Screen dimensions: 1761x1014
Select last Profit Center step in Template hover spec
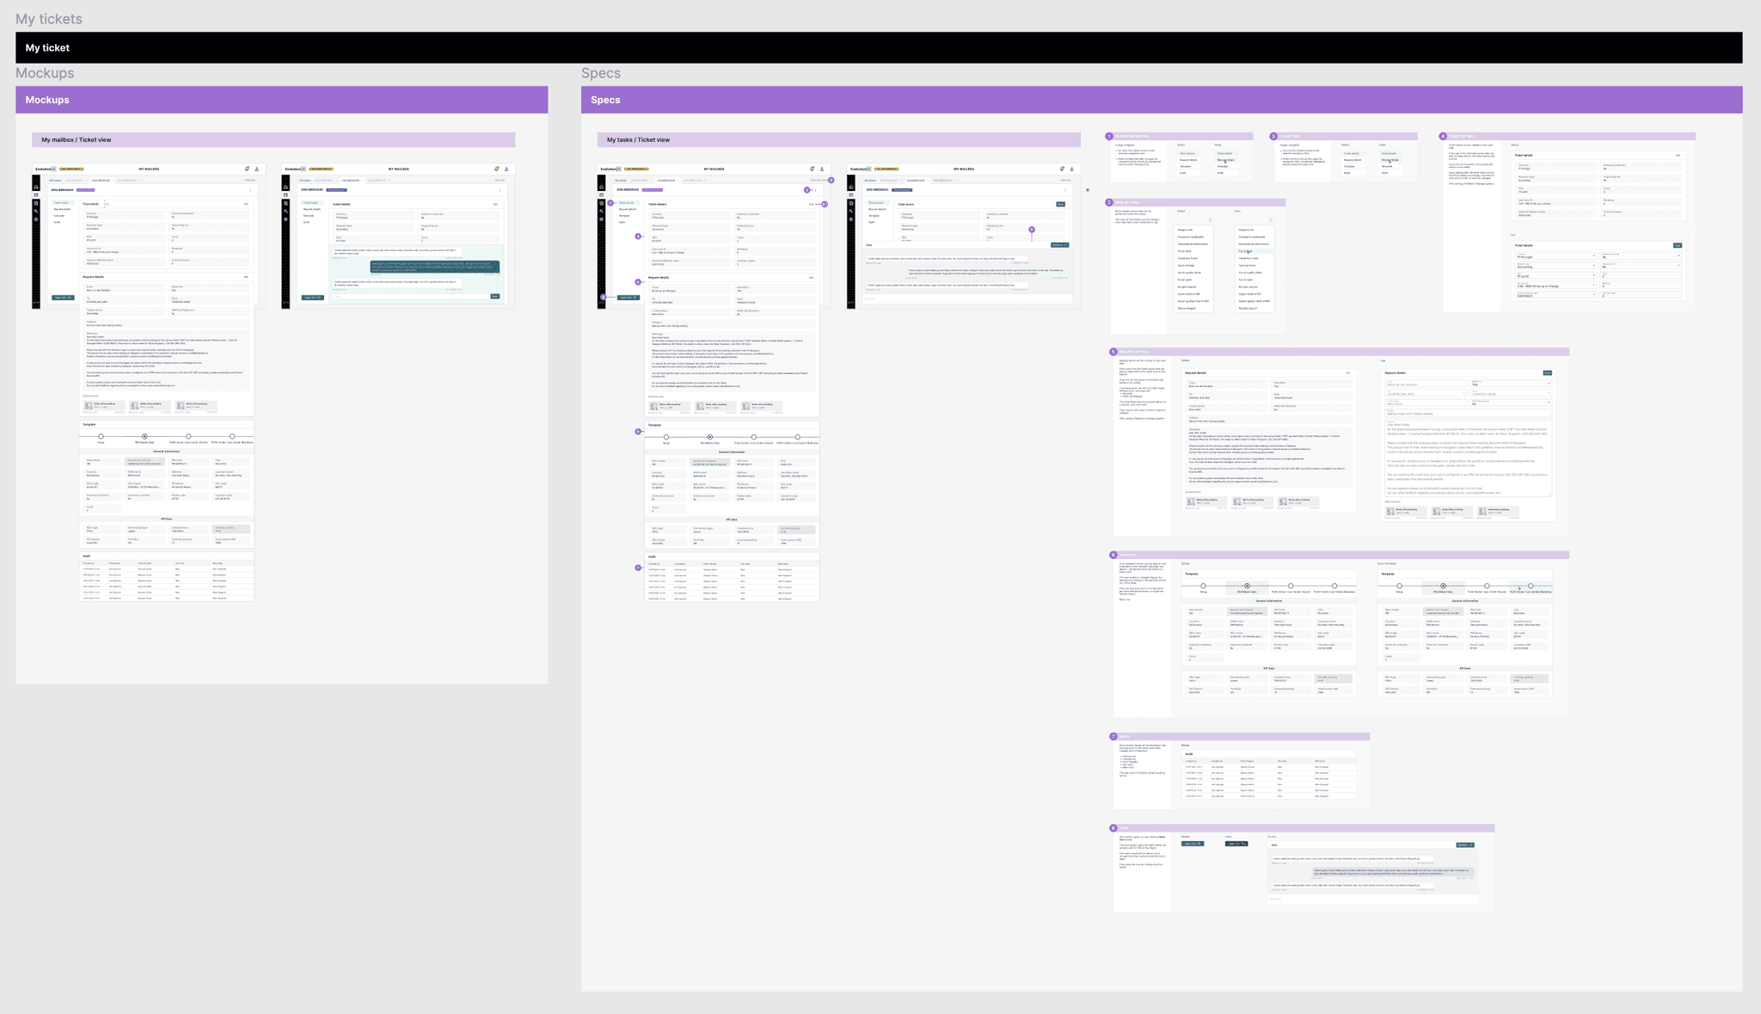(x=1531, y=586)
